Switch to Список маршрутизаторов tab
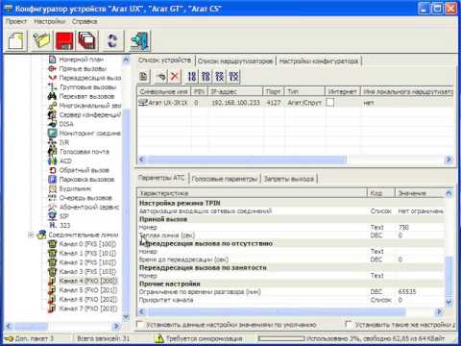The height and width of the screenshot is (346, 461). pyautogui.click(x=235, y=61)
